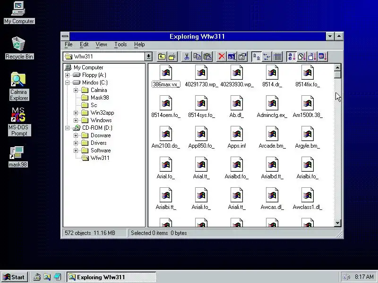
Task: Expand the Calmira folder node
Action: pos(76,90)
